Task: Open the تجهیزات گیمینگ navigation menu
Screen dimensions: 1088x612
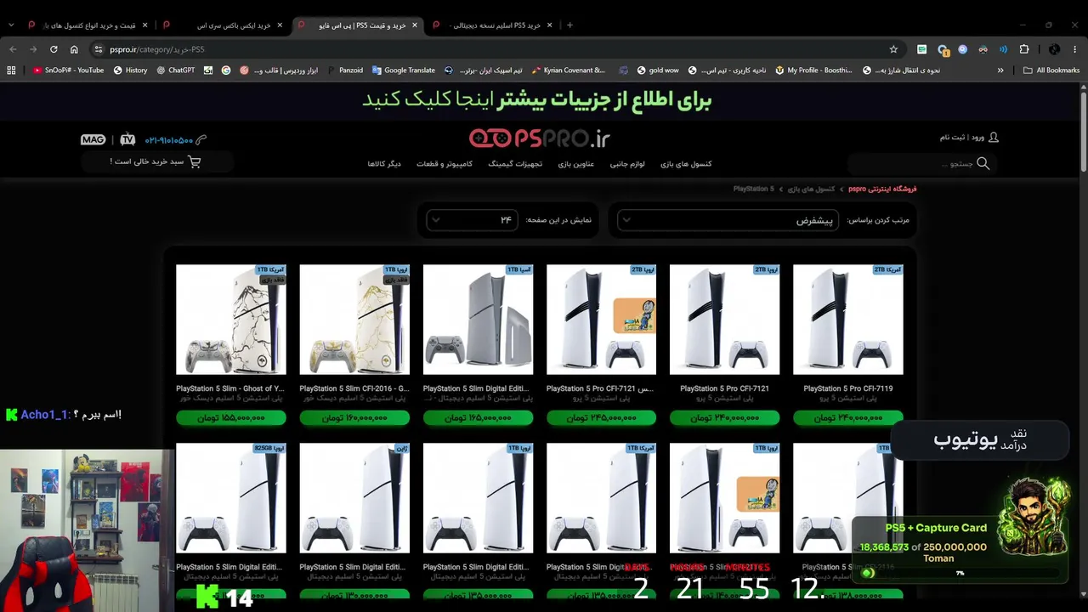Action: coord(515,164)
